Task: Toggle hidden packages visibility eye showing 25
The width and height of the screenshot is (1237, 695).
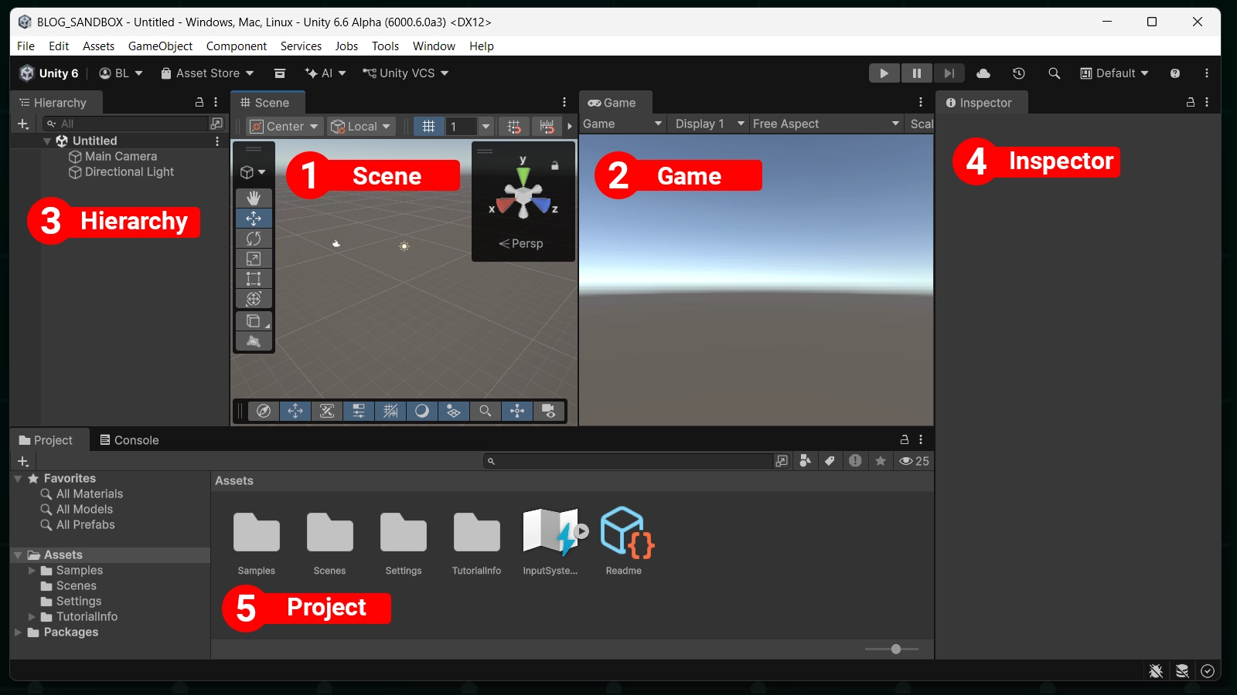Action: 914,461
